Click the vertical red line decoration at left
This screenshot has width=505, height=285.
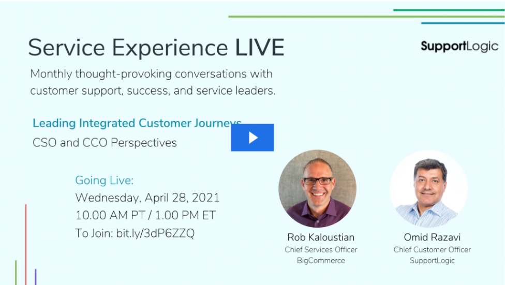coord(26,245)
